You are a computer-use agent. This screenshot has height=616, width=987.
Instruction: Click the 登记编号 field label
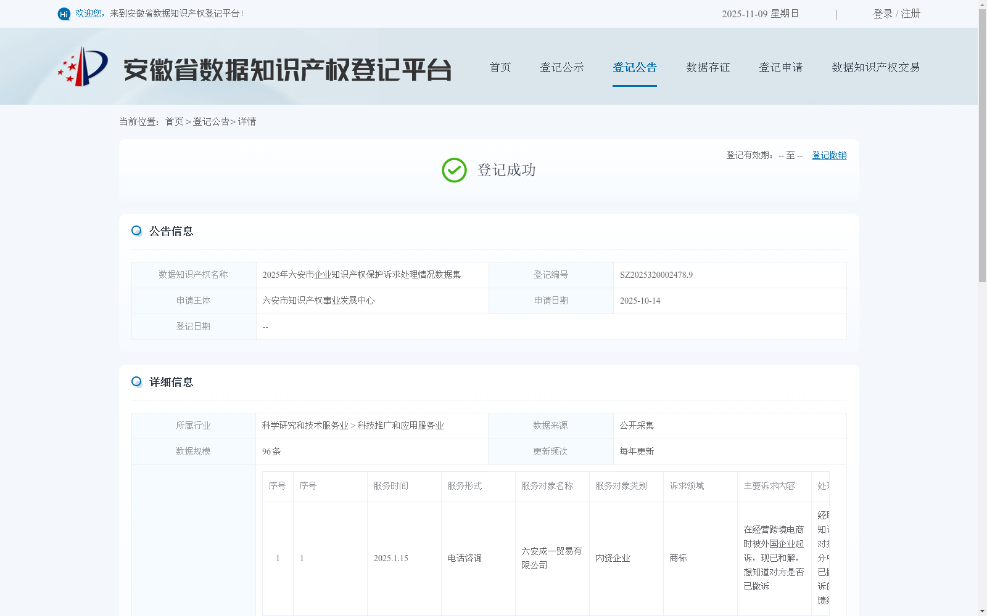[551, 275]
